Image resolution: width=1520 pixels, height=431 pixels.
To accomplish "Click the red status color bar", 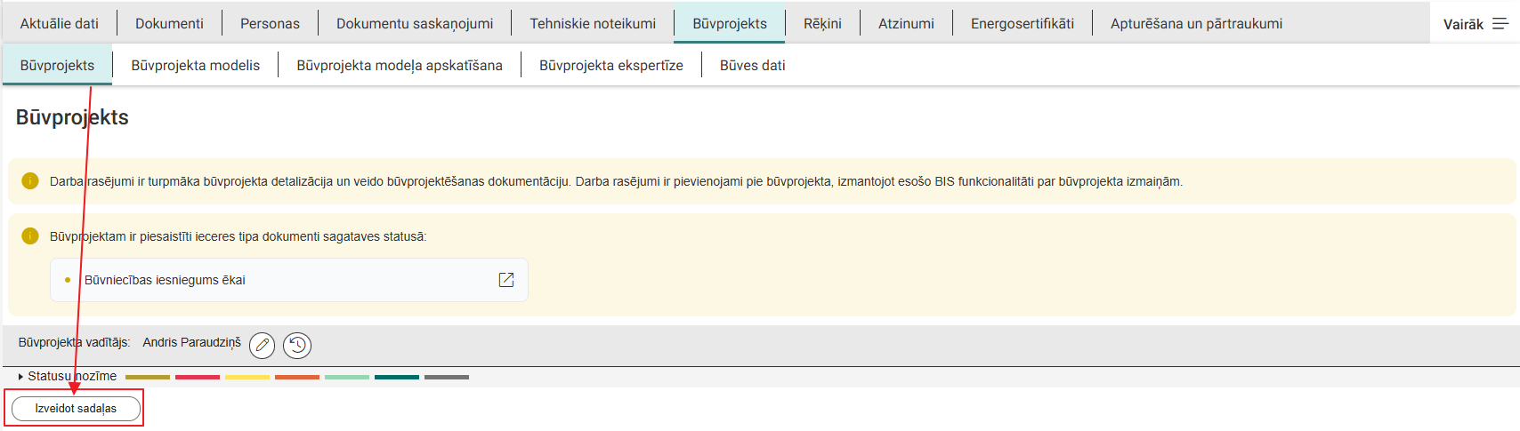I will pyautogui.click(x=197, y=377).
